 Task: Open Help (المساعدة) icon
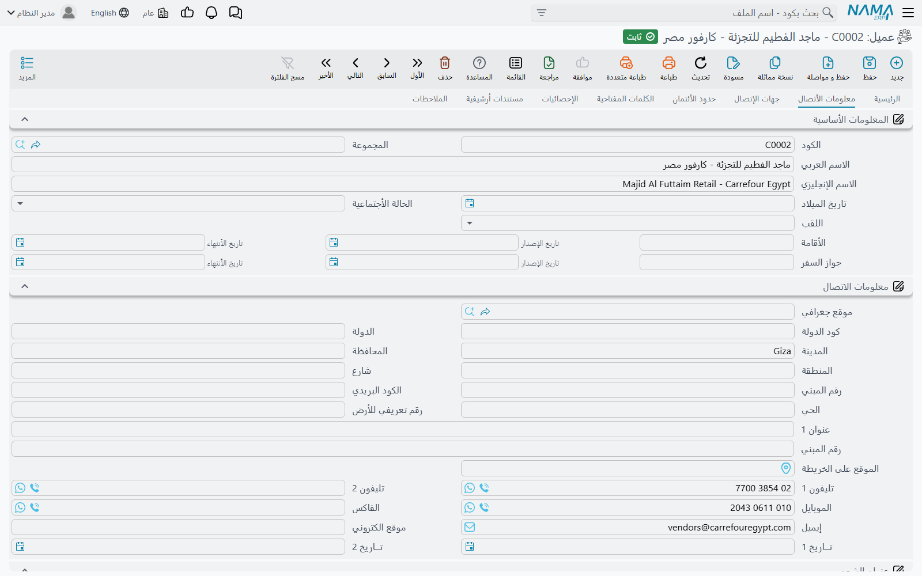coord(479,63)
